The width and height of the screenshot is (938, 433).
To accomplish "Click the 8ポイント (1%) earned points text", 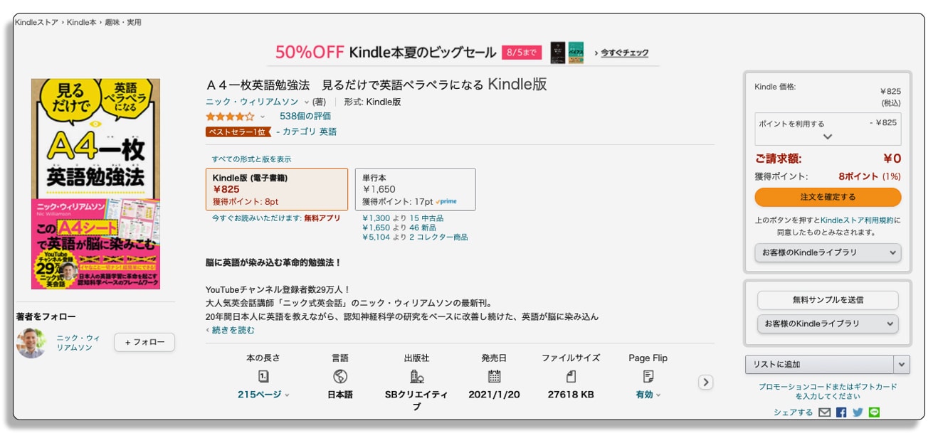I will click(x=870, y=176).
